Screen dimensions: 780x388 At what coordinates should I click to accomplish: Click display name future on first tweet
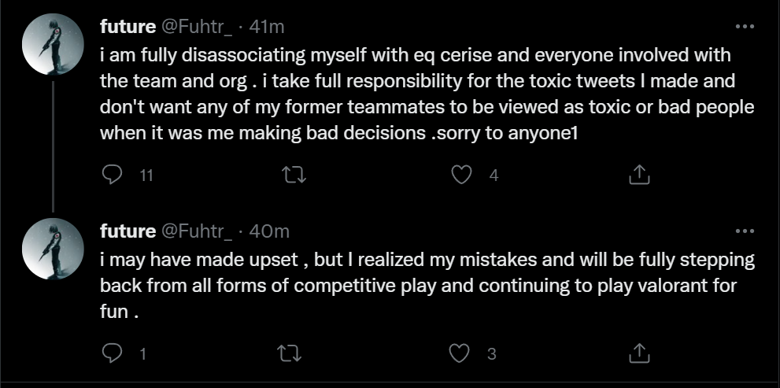pos(128,27)
